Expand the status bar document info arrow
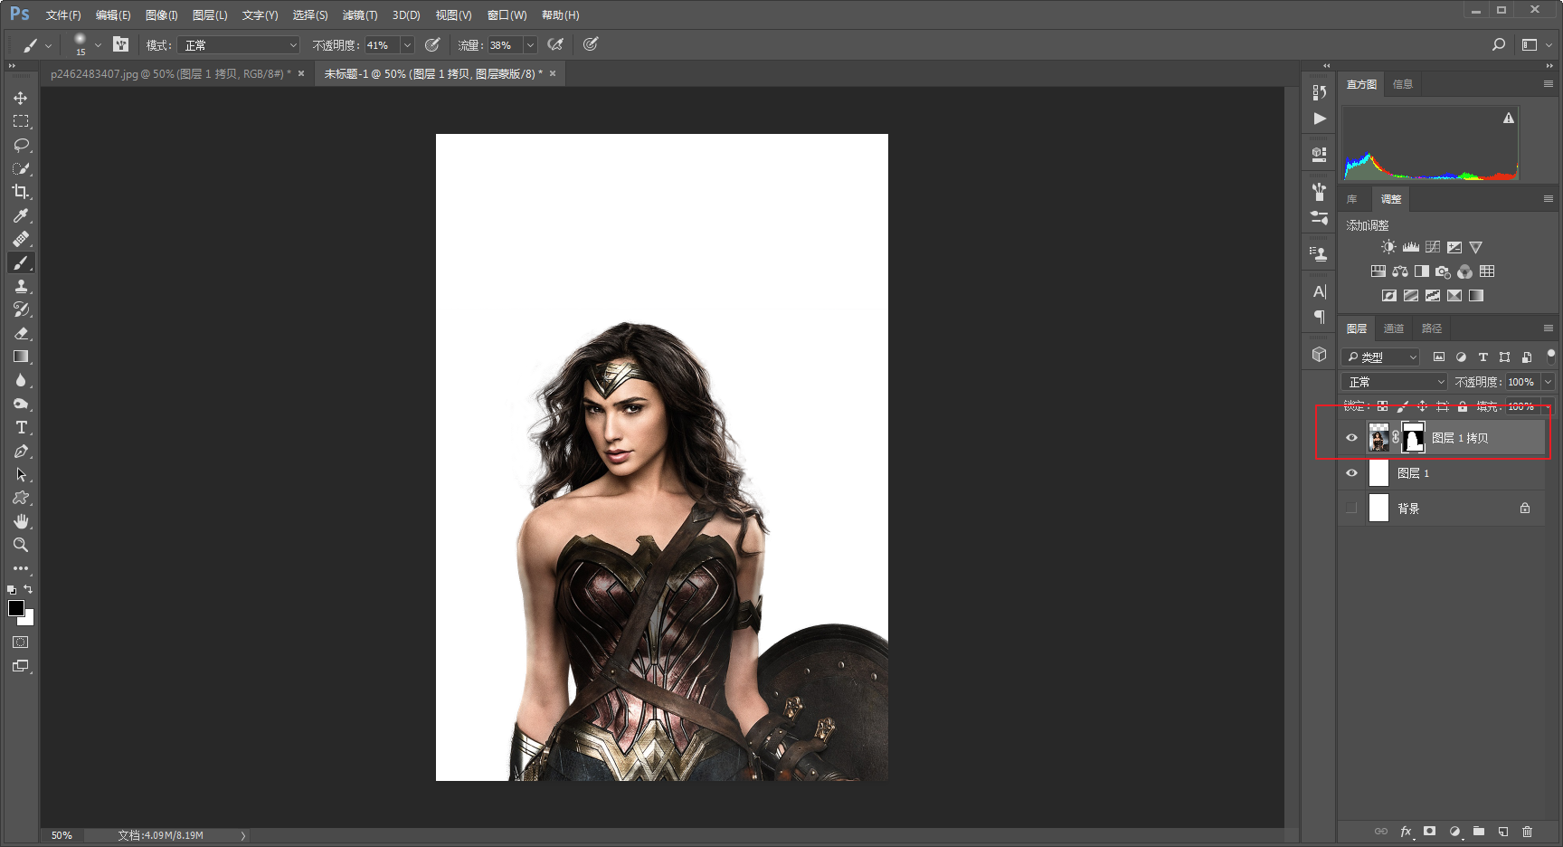Image resolution: width=1563 pixels, height=847 pixels. 242,835
